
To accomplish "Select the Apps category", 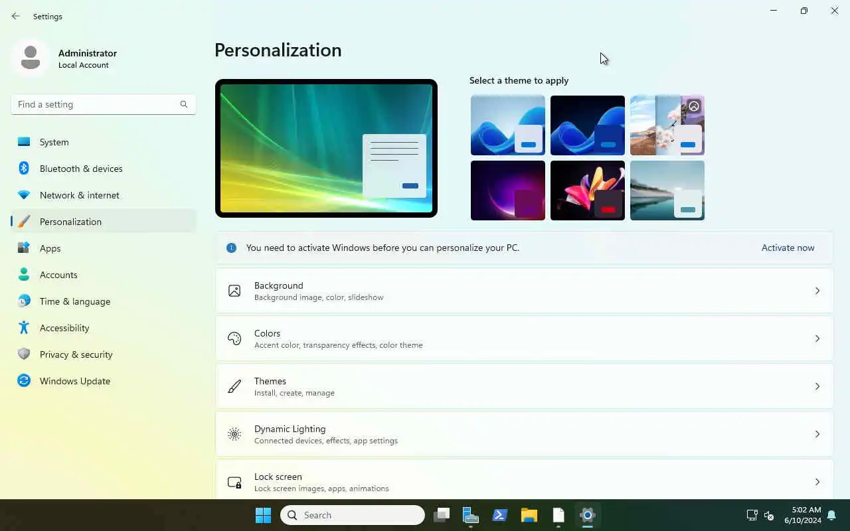I will 104,248.
